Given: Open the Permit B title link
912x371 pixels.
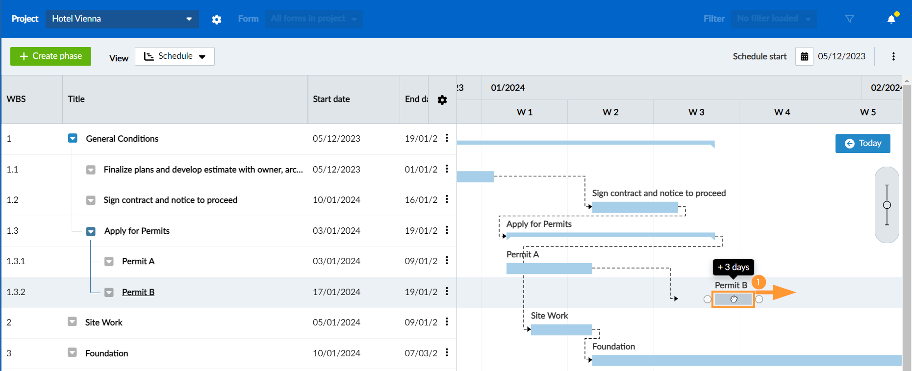Looking at the screenshot, I should coord(138,292).
